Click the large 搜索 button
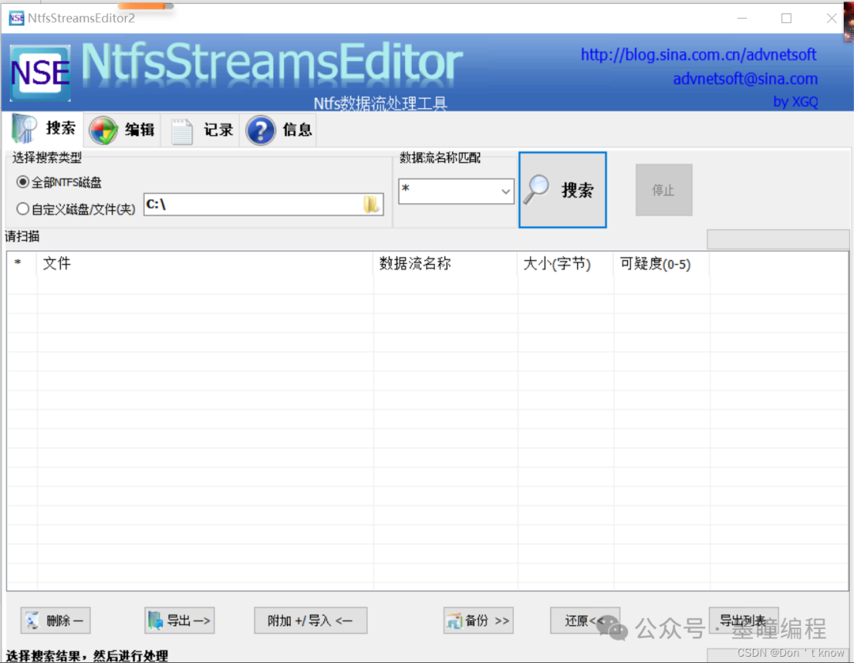The image size is (854, 663). (x=563, y=190)
